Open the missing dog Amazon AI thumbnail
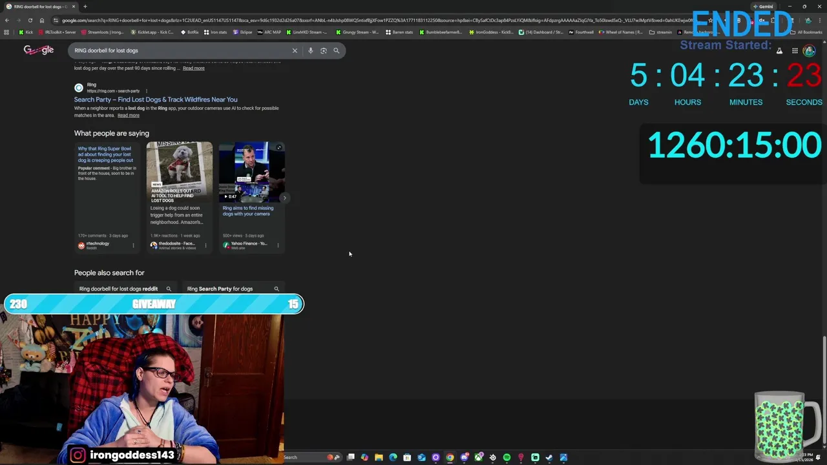This screenshot has width=827, height=465. 180,172
